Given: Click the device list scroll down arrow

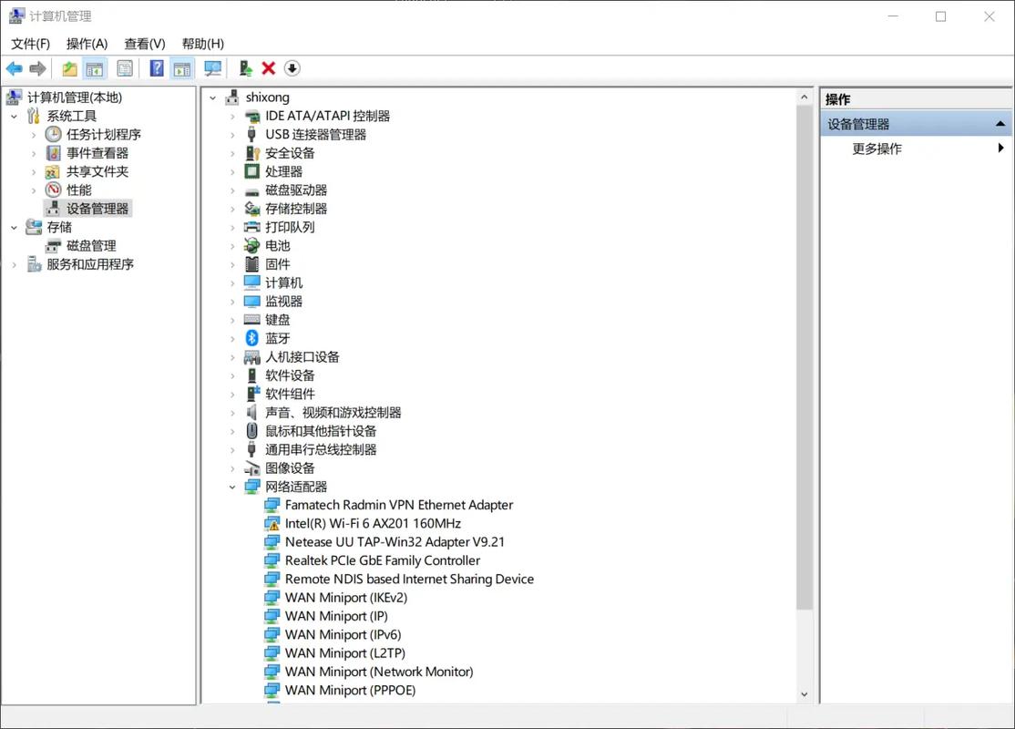Looking at the screenshot, I should [804, 694].
